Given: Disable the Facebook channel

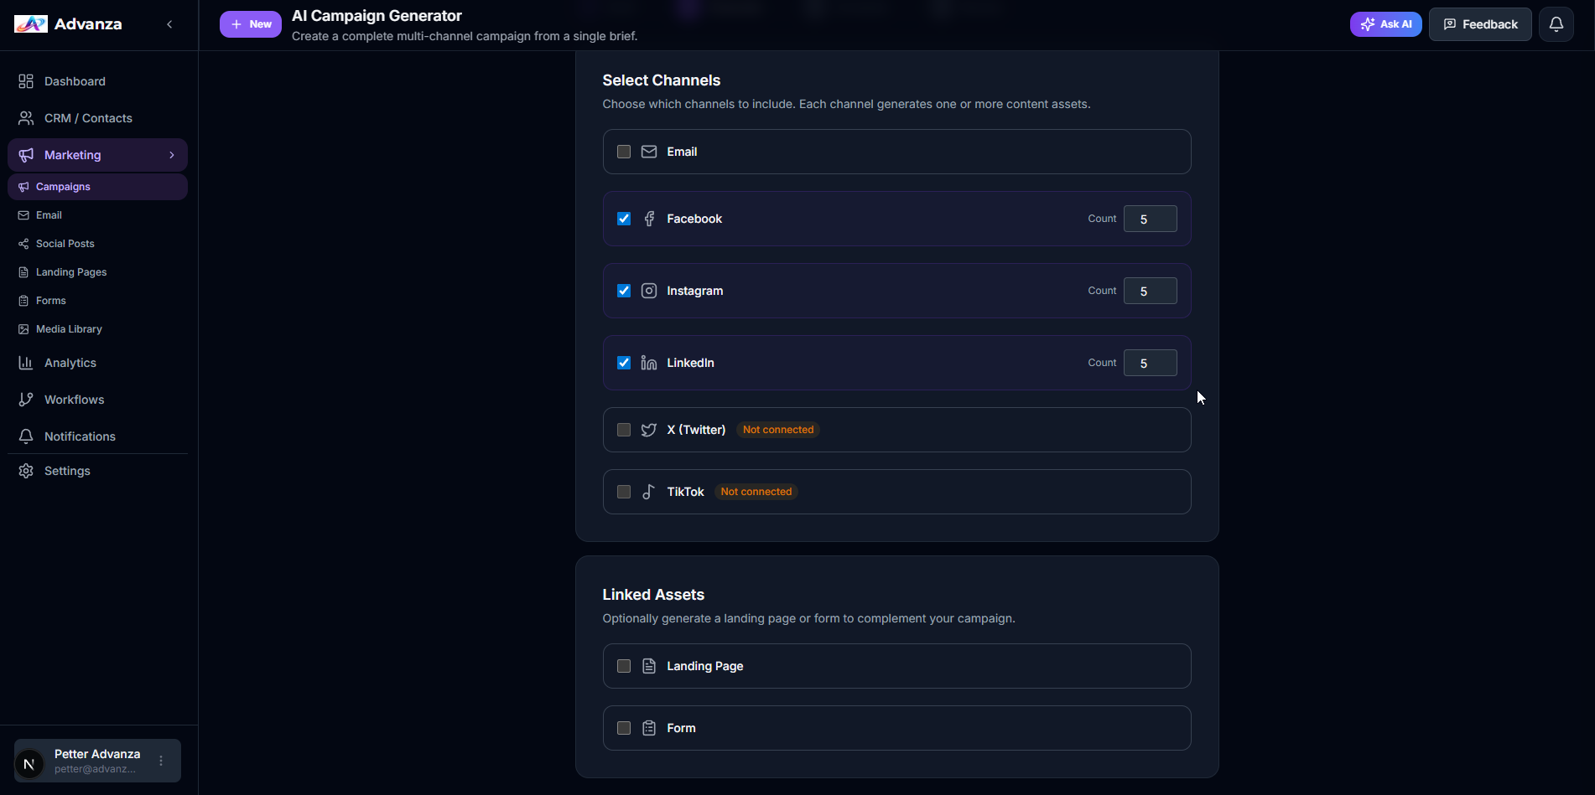Looking at the screenshot, I should tap(624, 219).
